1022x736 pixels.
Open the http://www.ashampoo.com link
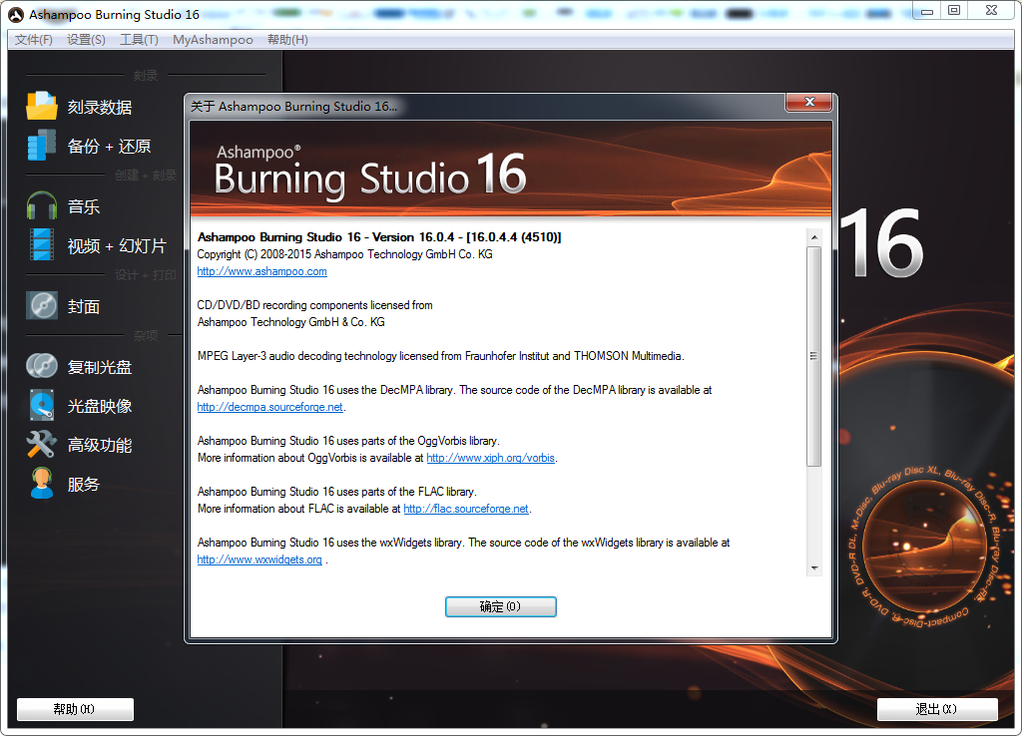[x=262, y=271]
